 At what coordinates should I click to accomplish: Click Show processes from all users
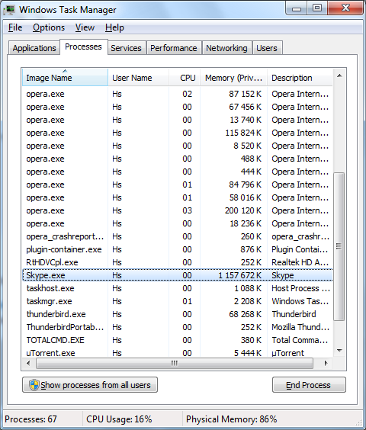point(90,385)
